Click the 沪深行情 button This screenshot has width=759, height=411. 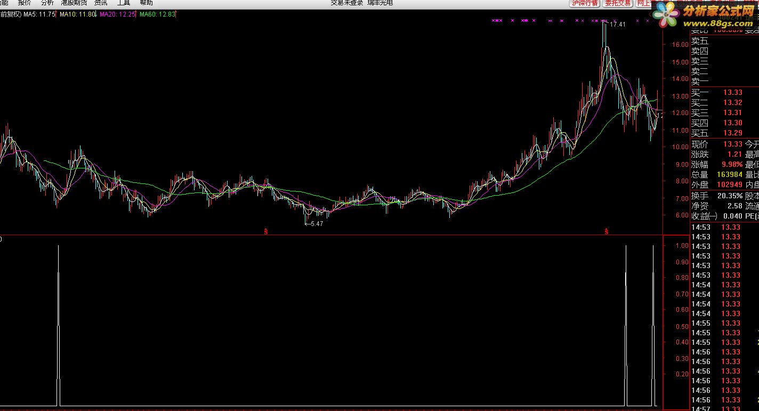coord(584,3)
